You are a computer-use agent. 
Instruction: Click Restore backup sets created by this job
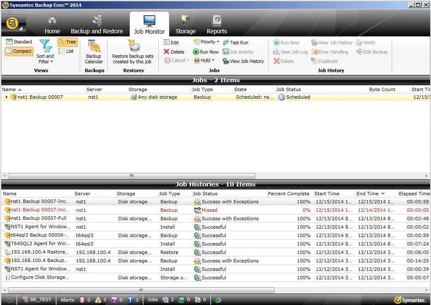pyautogui.click(x=133, y=51)
